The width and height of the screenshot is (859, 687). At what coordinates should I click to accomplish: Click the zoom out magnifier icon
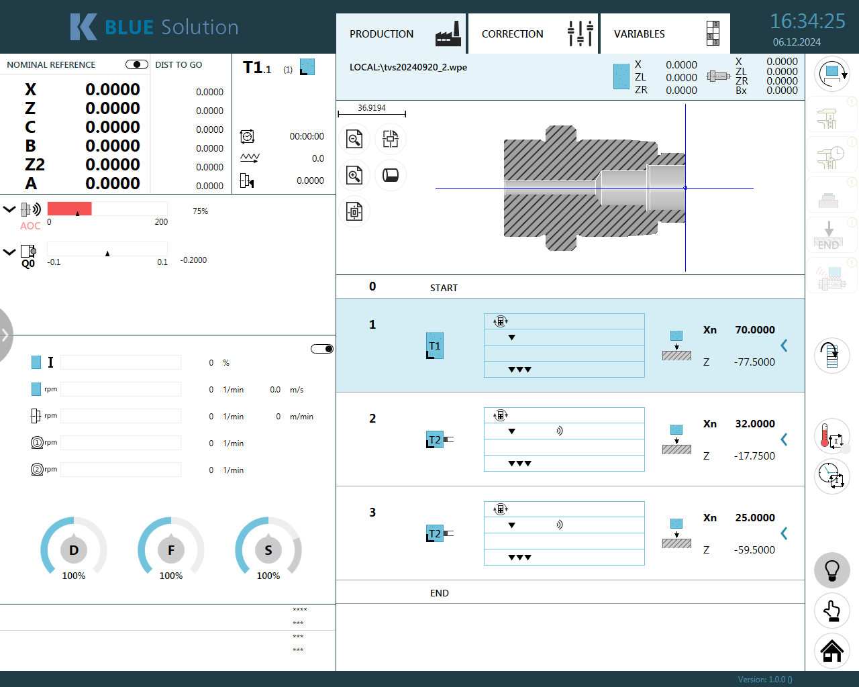(x=354, y=139)
